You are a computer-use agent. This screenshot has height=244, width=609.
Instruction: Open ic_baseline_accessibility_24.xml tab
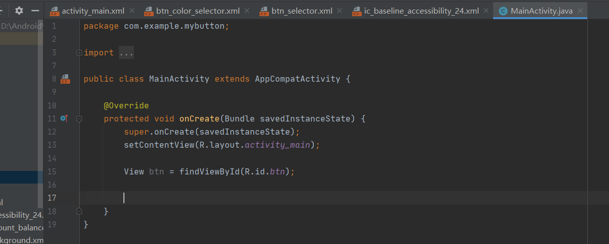point(422,10)
